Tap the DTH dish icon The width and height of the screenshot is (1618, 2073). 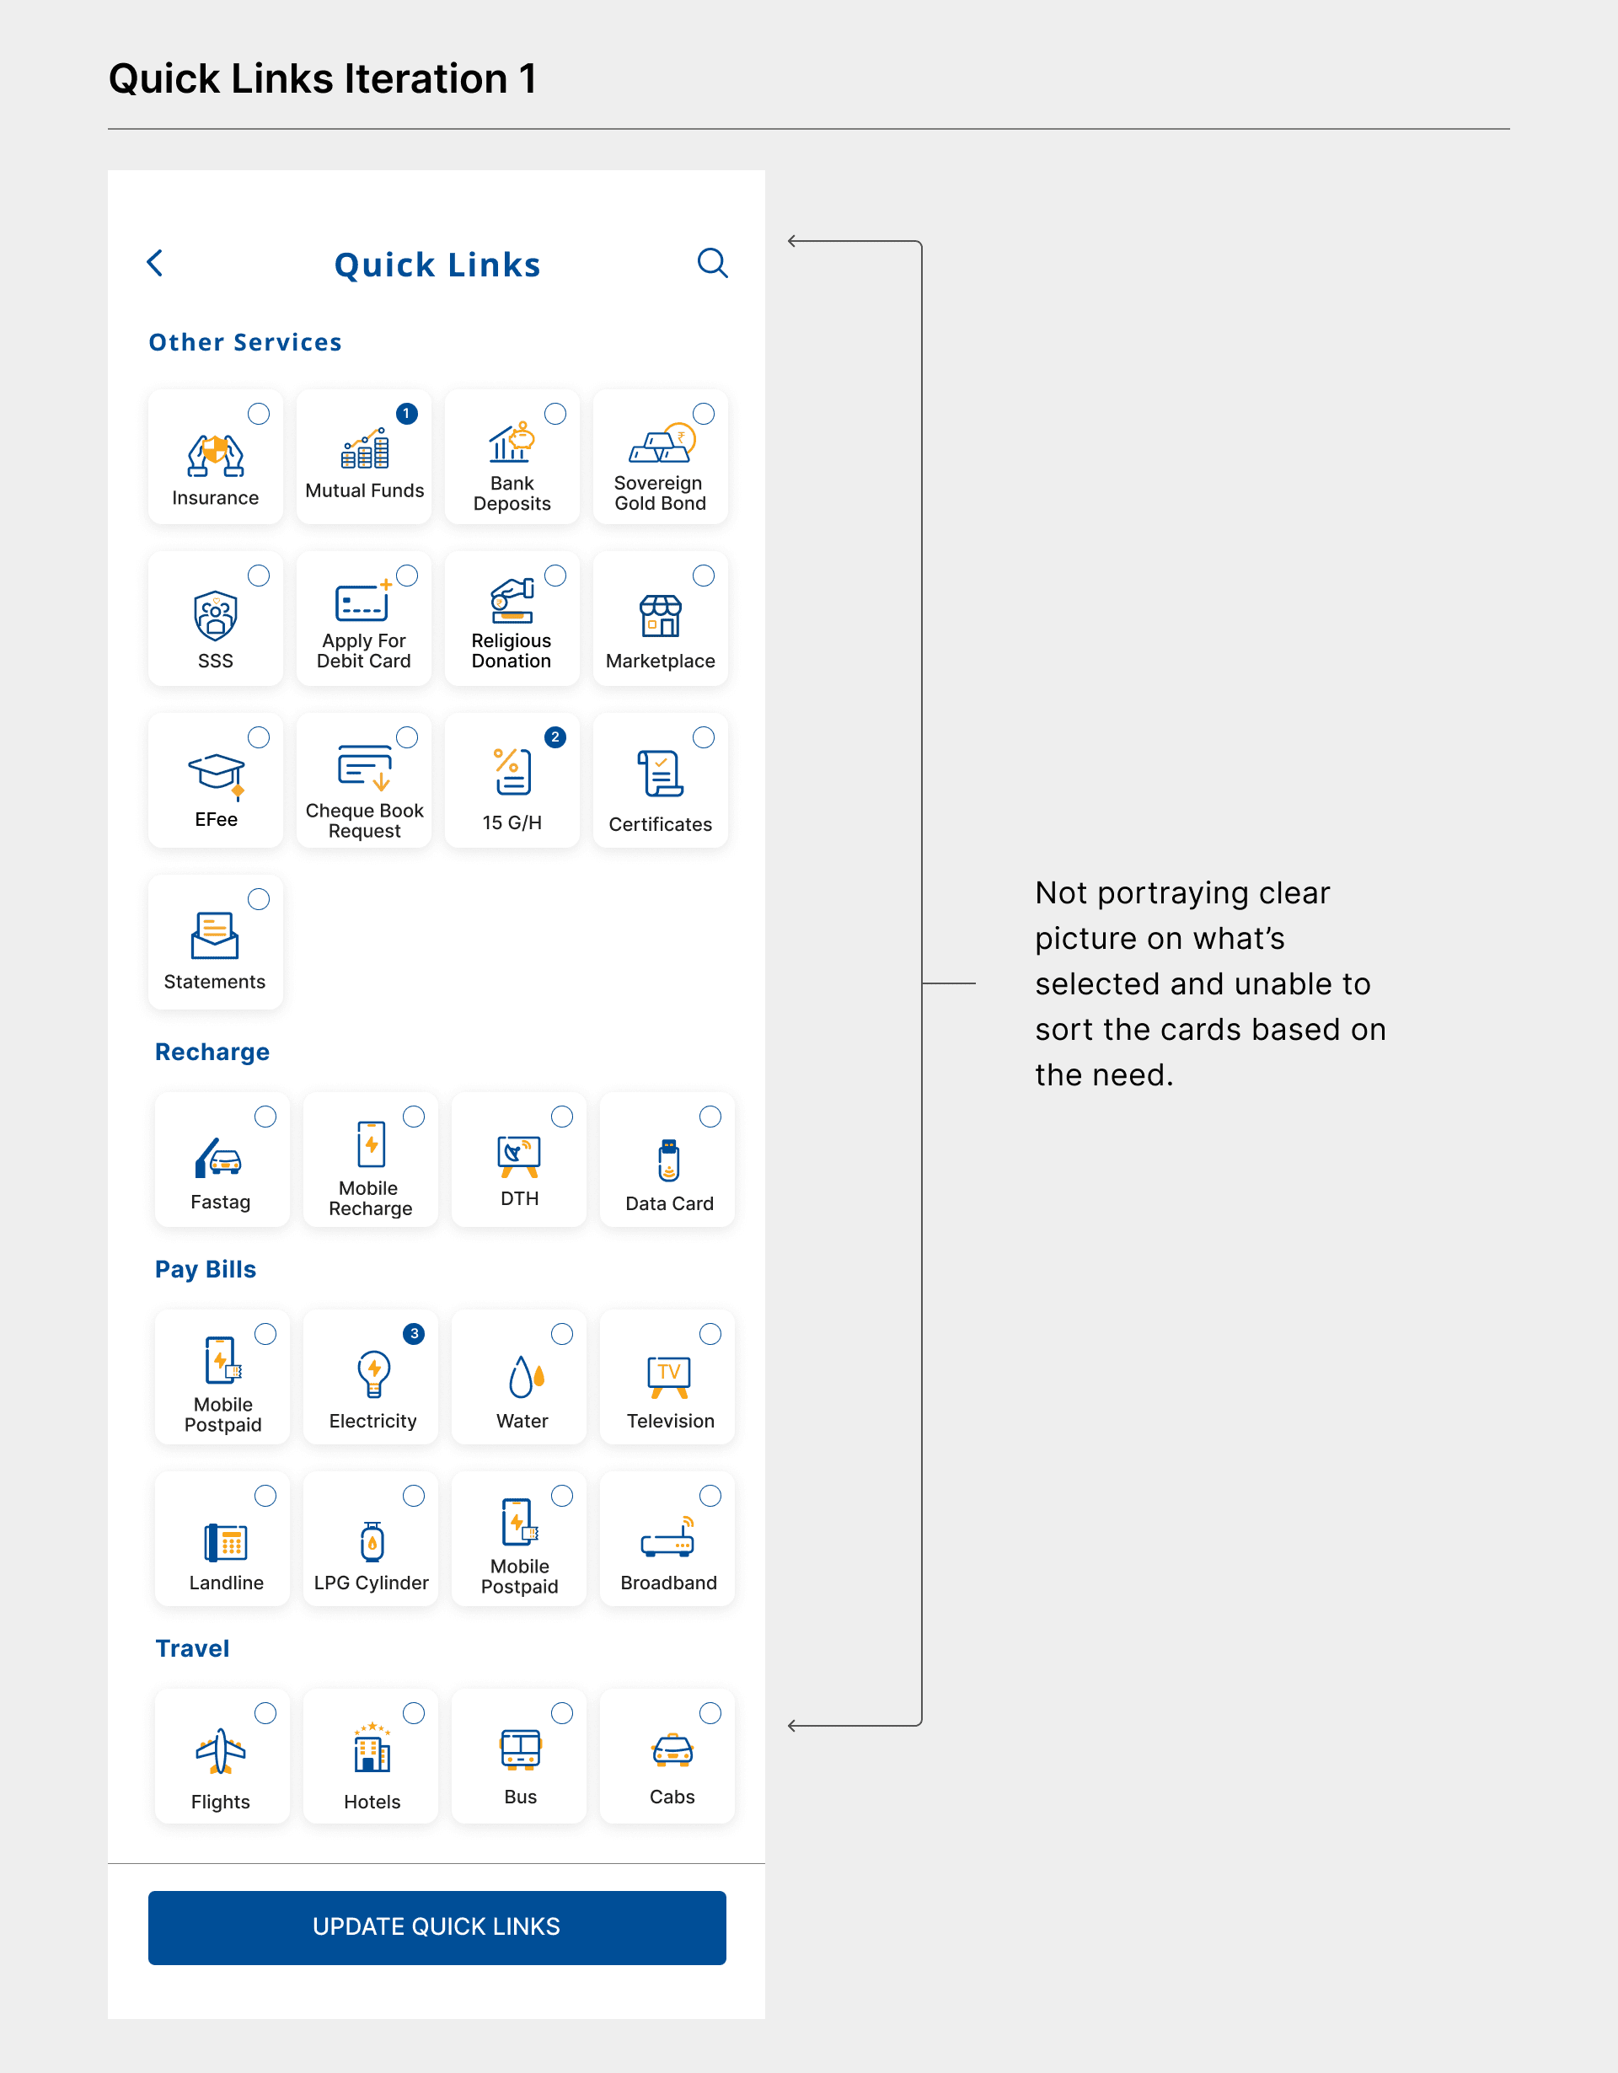pos(519,1155)
